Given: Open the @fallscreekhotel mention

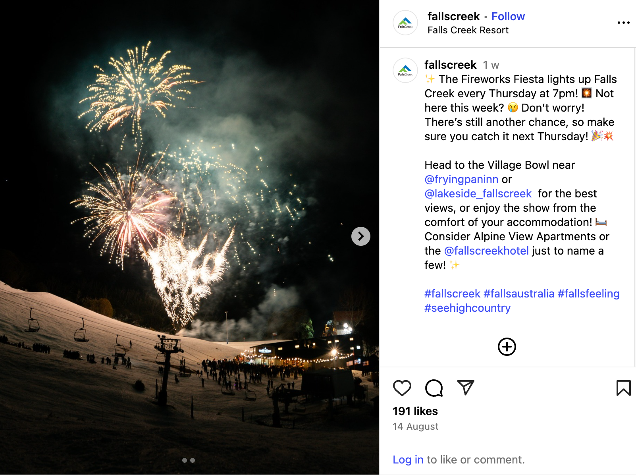Looking at the screenshot, I should 486,251.
